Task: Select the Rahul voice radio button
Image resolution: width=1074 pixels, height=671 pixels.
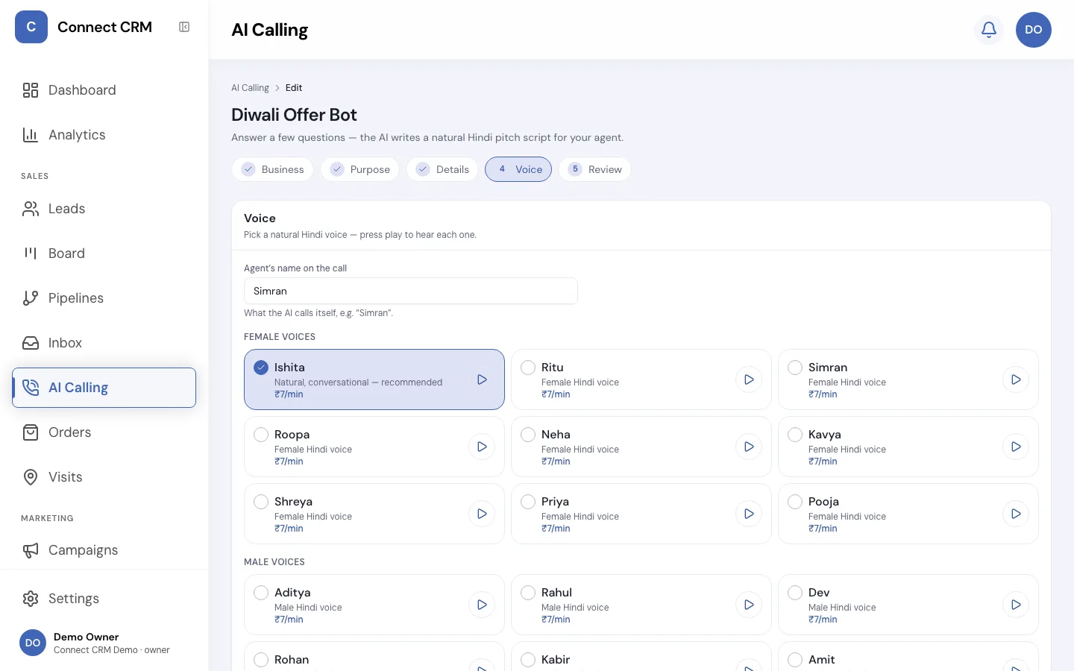Action: (x=528, y=593)
